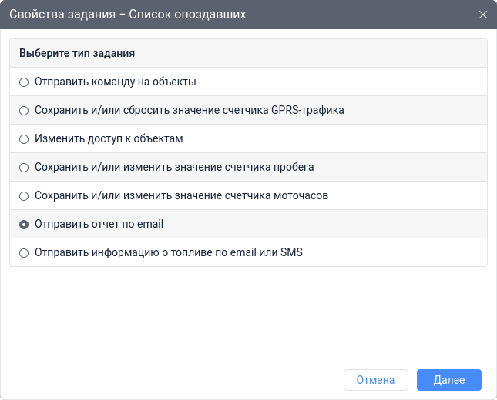Choose the fuel info by email or SMS radio
The height and width of the screenshot is (400, 497).
(x=24, y=253)
